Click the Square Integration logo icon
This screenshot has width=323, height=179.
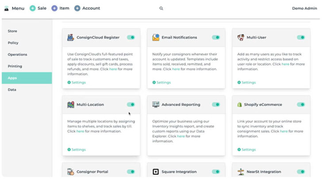[156, 172]
